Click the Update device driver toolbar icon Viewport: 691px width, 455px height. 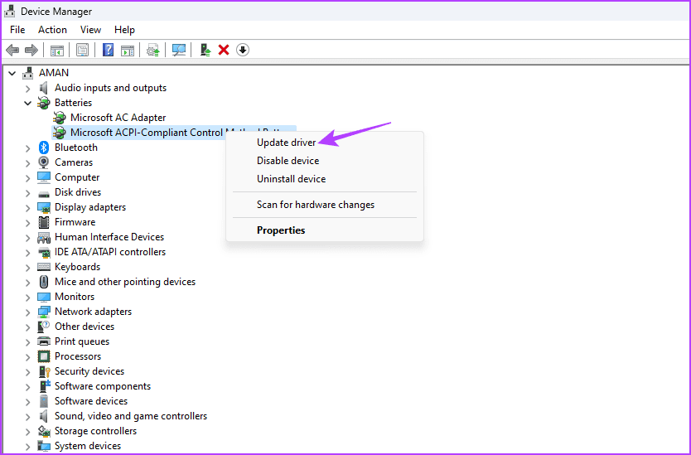(153, 50)
